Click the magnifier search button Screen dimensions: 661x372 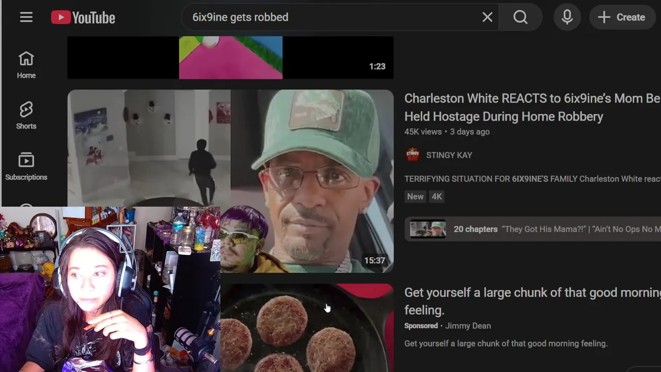pyautogui.click(x=520, y=17)
